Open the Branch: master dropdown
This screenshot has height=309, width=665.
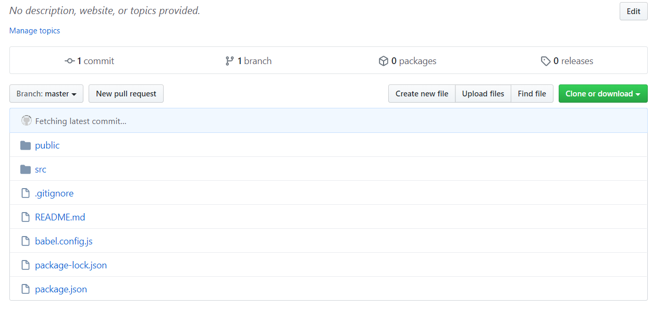46,94
